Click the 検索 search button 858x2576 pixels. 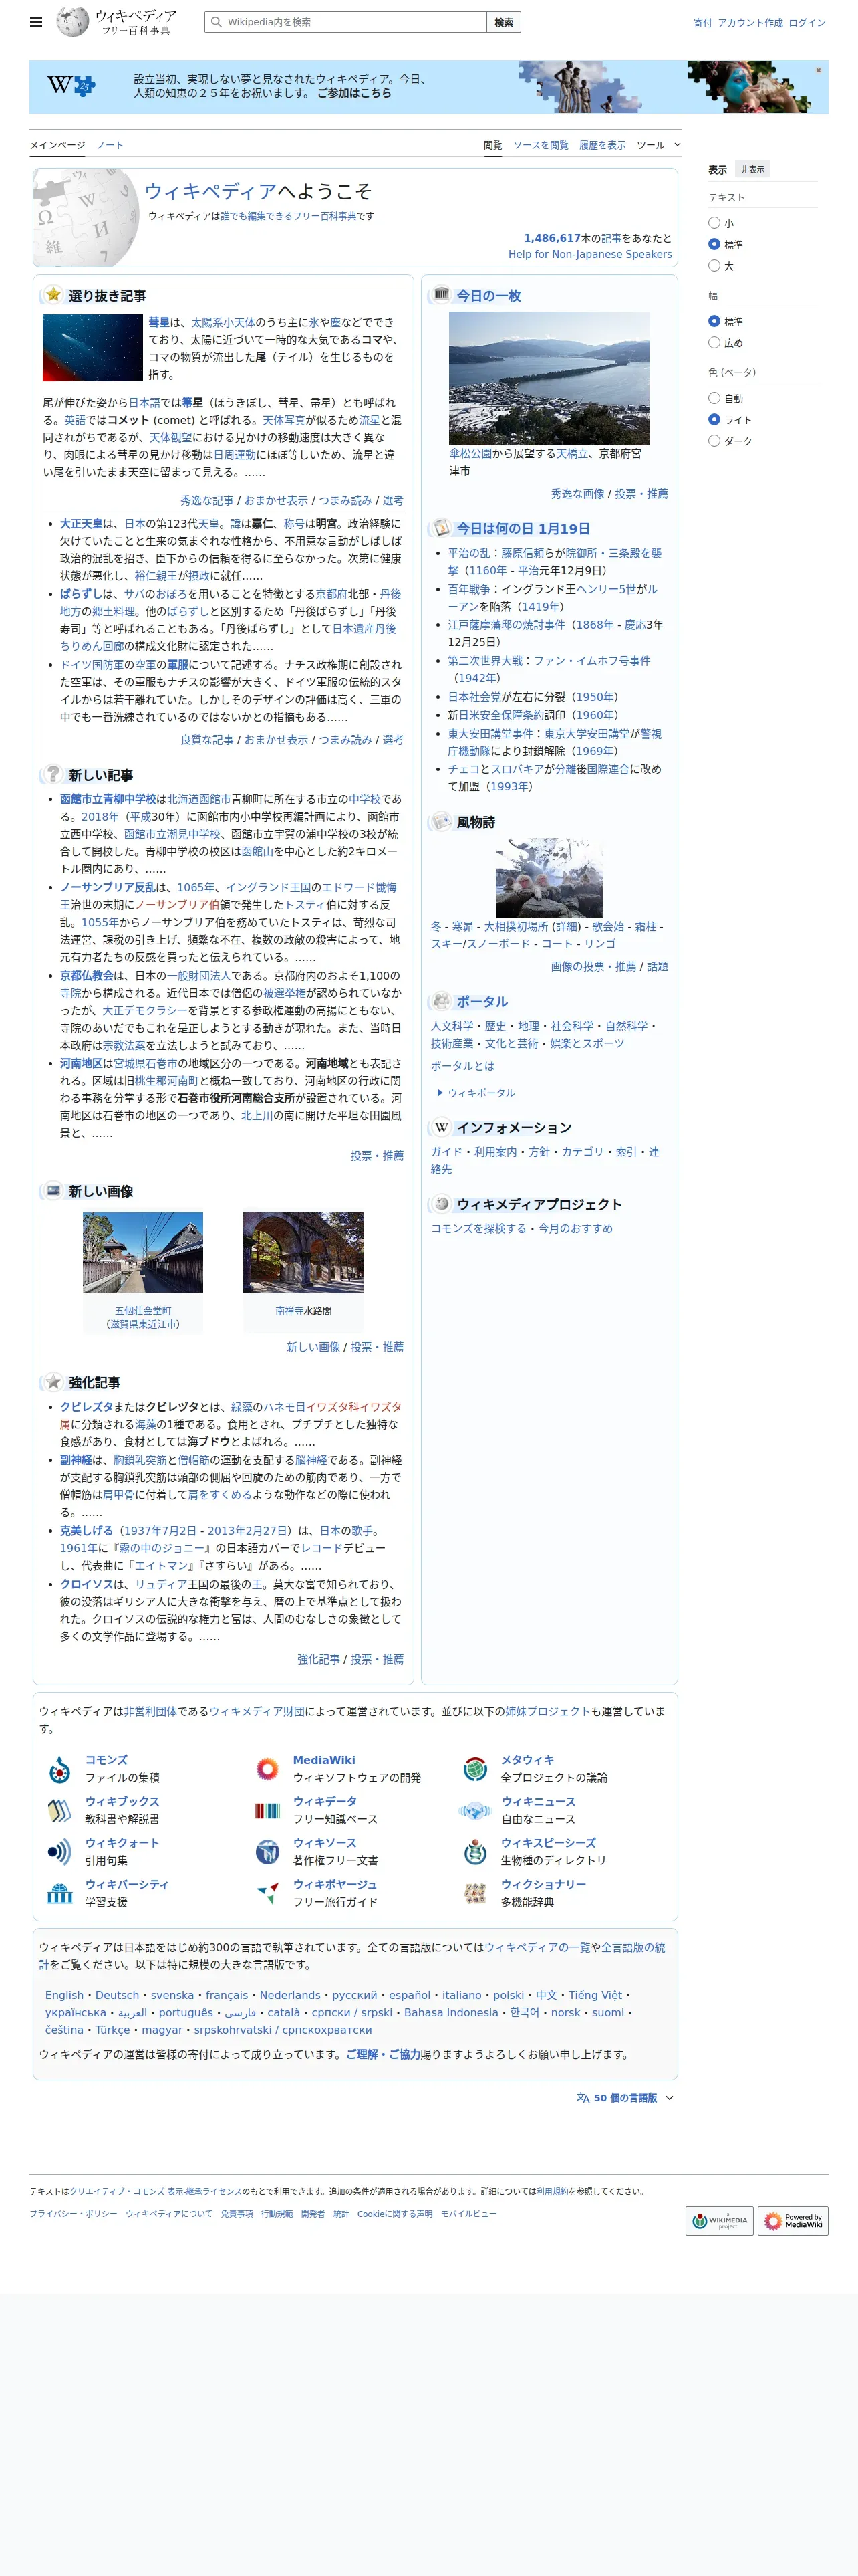tap(505, 22)
